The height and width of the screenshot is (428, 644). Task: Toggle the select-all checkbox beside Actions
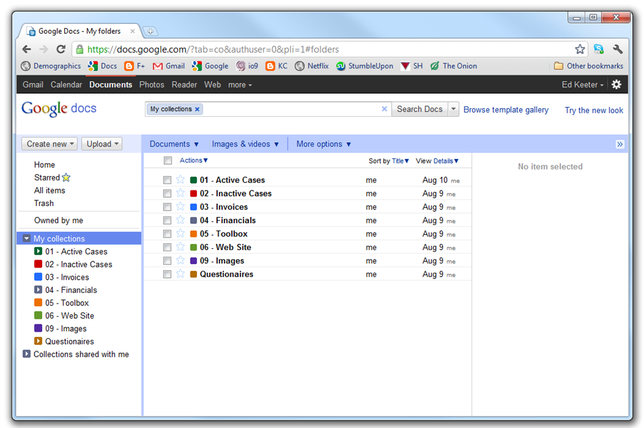click(167, 160)
